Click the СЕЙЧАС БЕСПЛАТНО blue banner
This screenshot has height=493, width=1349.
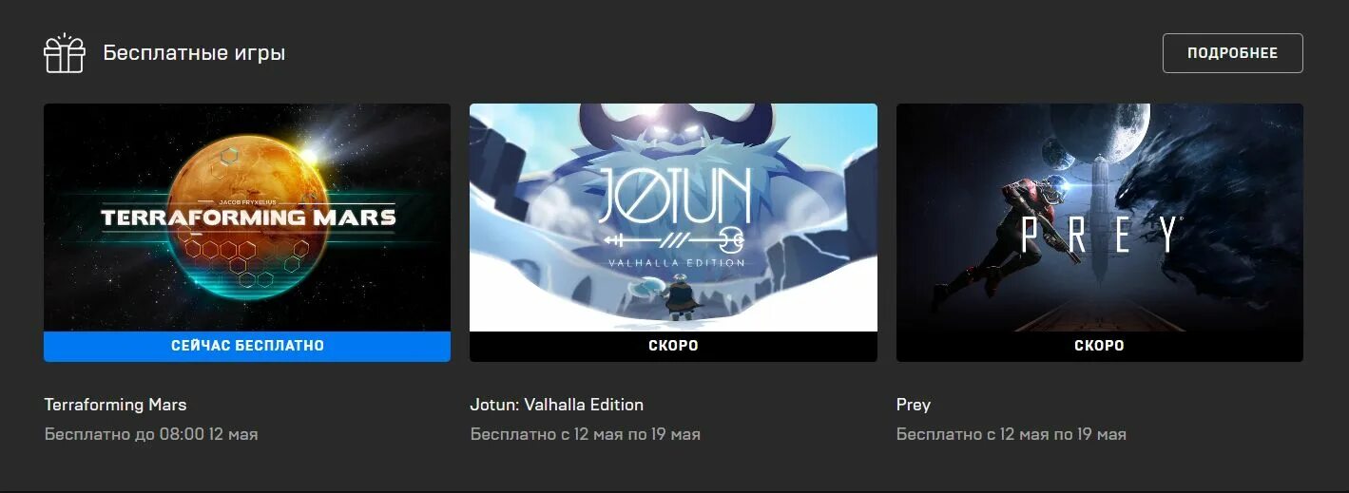tap(247, 346)
